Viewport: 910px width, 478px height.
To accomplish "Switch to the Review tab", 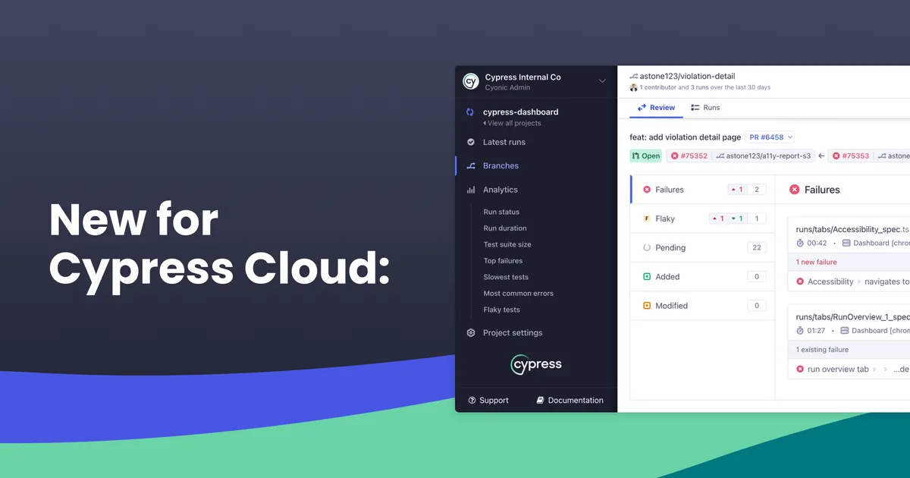I will [656, 108].
